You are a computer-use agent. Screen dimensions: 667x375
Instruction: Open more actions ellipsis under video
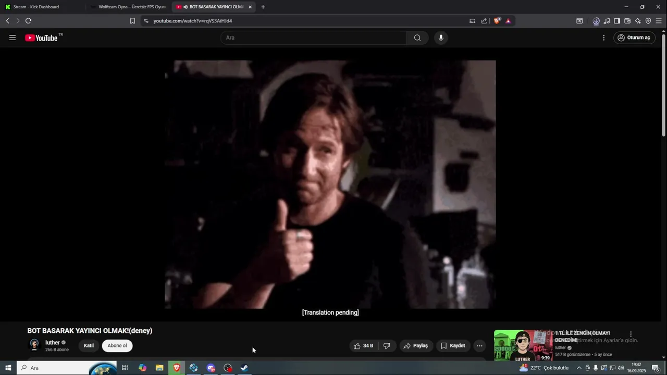coord(479,346)
